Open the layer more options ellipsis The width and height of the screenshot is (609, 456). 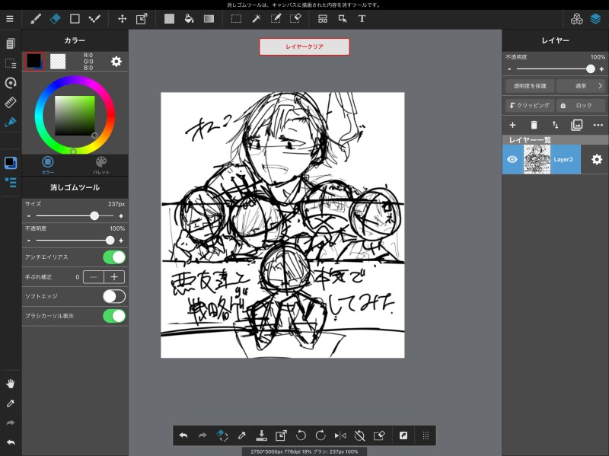(x=598, y=125)
